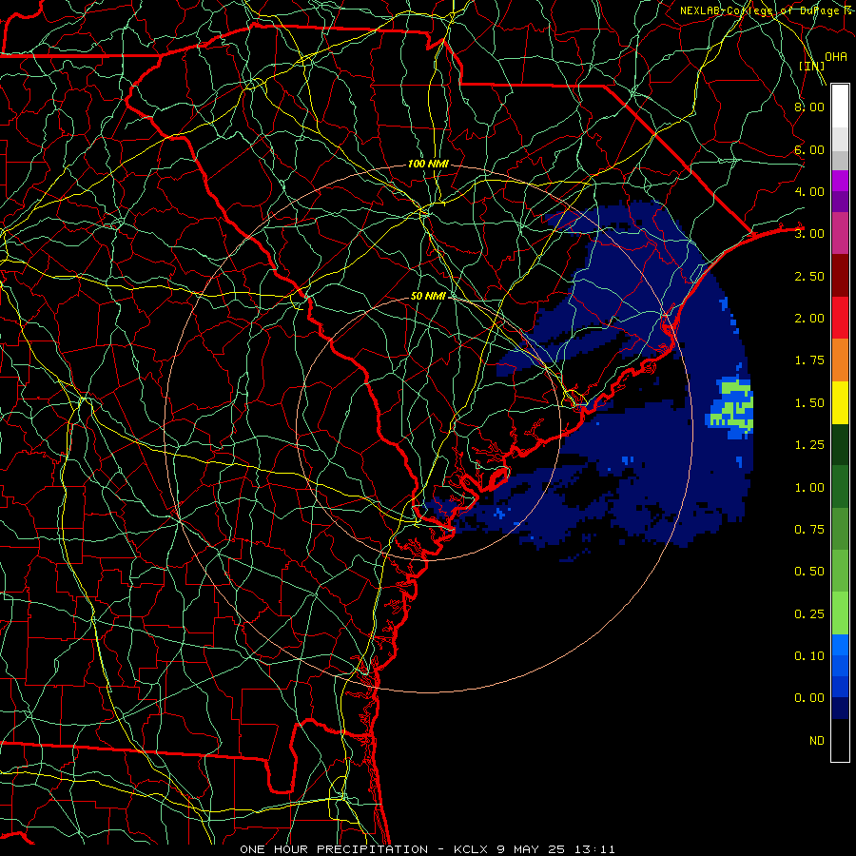Image resolution: width=856 pixels, height=856 pixels.
Task: Pick the bright red swatch in the scale
Action: (x=840, y=318)
